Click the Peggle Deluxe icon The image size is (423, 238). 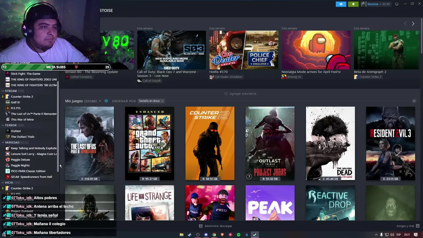tap(8, 160)
